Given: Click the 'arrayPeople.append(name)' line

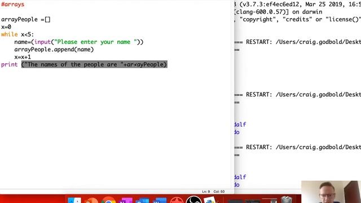Looking at the screenshot, I should pyautogui.click(x=54, y=50).
